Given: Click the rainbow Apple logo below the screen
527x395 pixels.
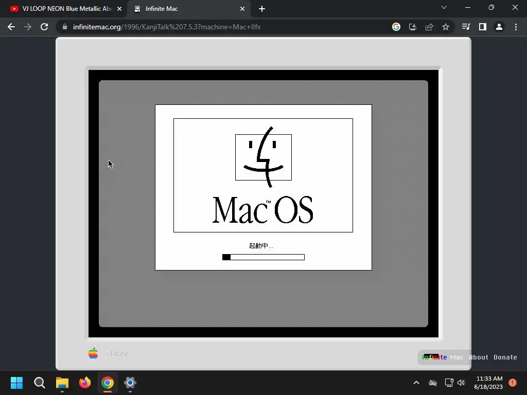Looking at the screenshot, I should 93,353.
